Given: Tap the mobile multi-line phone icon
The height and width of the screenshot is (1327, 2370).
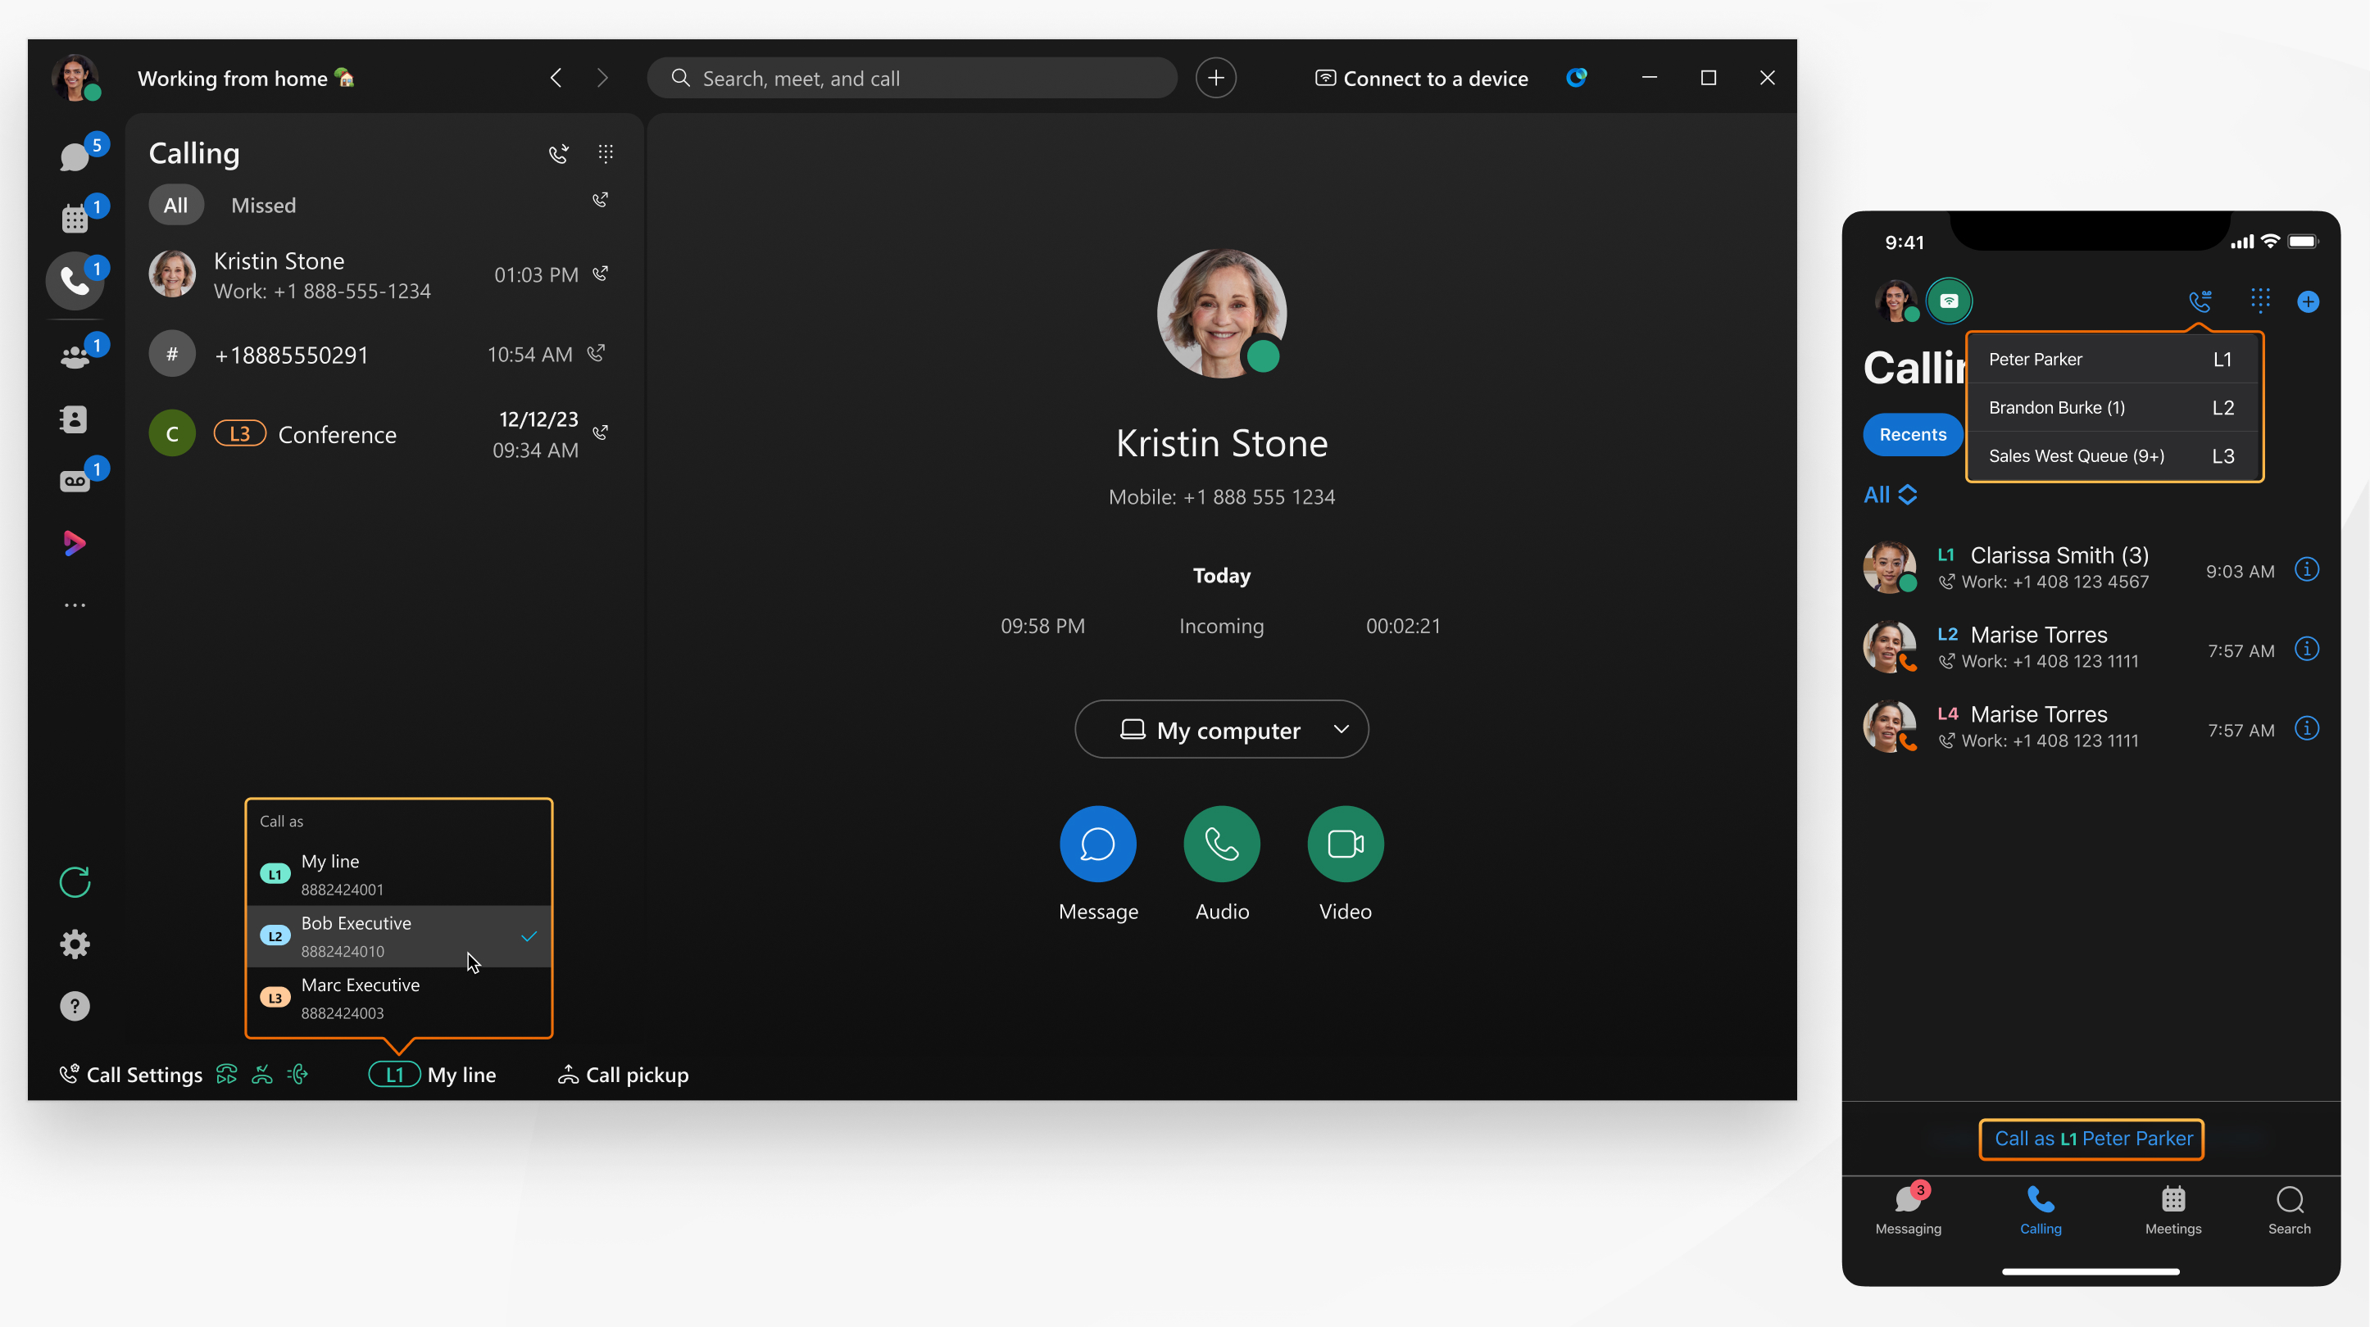Looking at the screenshot, I should coord(2200,301).
